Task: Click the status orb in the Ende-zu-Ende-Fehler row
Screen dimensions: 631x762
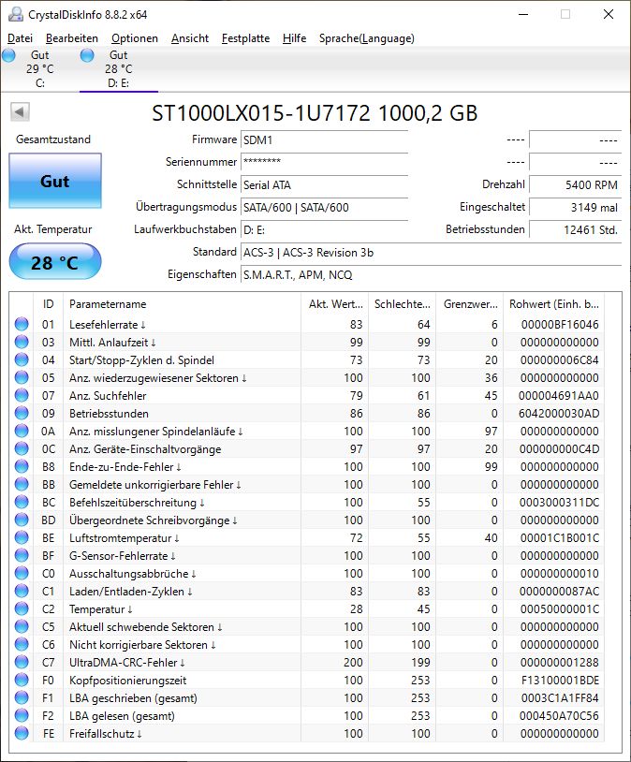Action: click(x=22, y=466)
